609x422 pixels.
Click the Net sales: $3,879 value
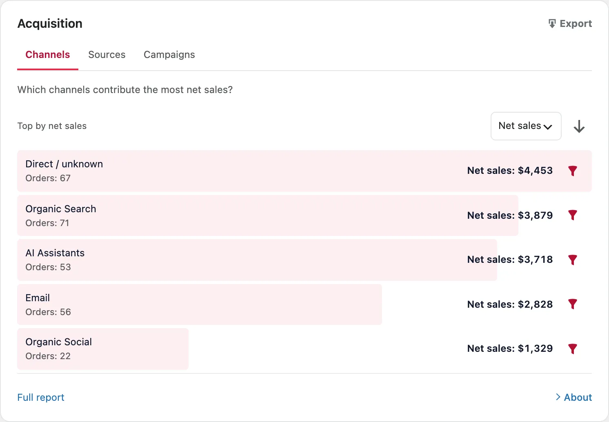click(510, 215)
